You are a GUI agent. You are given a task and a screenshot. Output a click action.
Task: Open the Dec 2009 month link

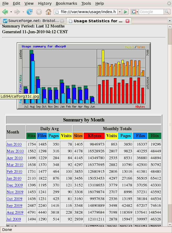[x=15, y=185]
